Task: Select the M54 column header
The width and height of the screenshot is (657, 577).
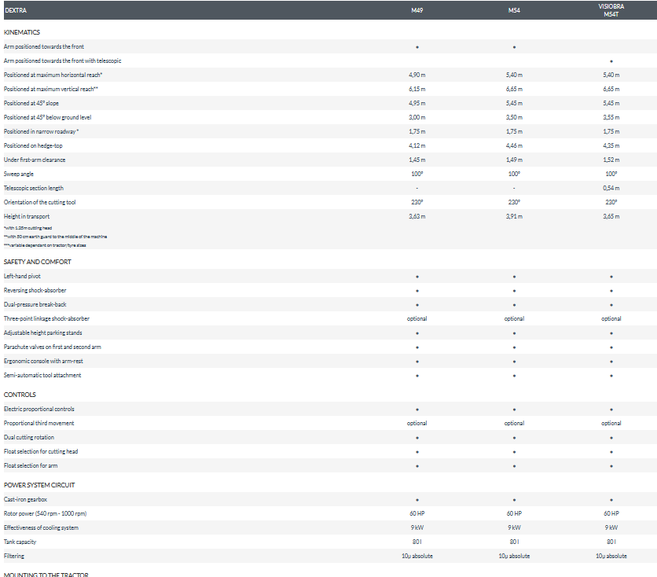Action: coord(514,10)
